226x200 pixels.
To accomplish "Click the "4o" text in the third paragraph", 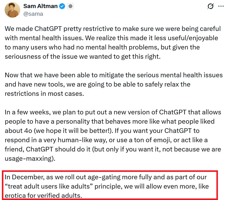I will [28, 131].
